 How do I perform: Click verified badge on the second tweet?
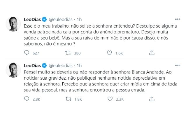coord(44,65)
